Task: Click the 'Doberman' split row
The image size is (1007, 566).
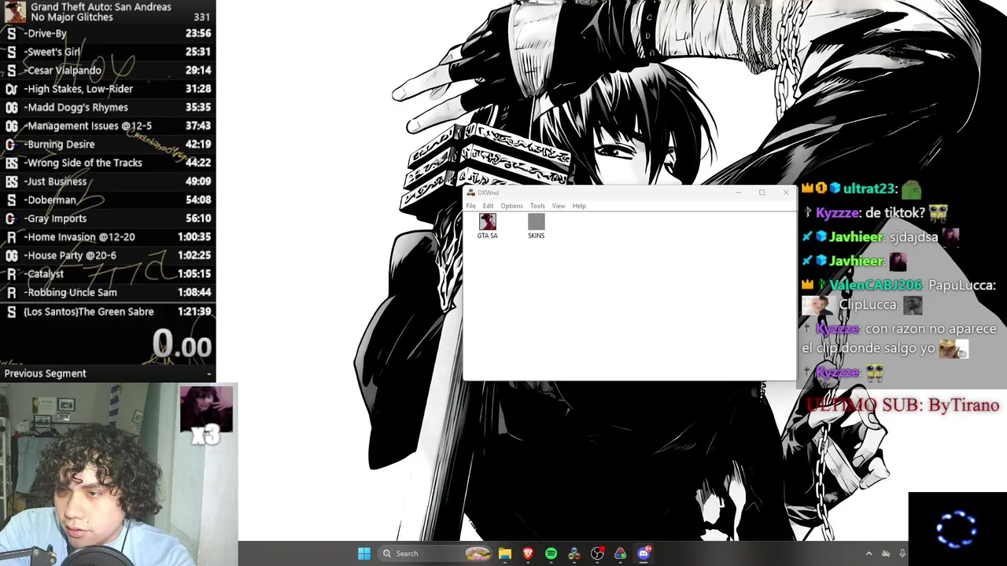Action: pos(108,200)
